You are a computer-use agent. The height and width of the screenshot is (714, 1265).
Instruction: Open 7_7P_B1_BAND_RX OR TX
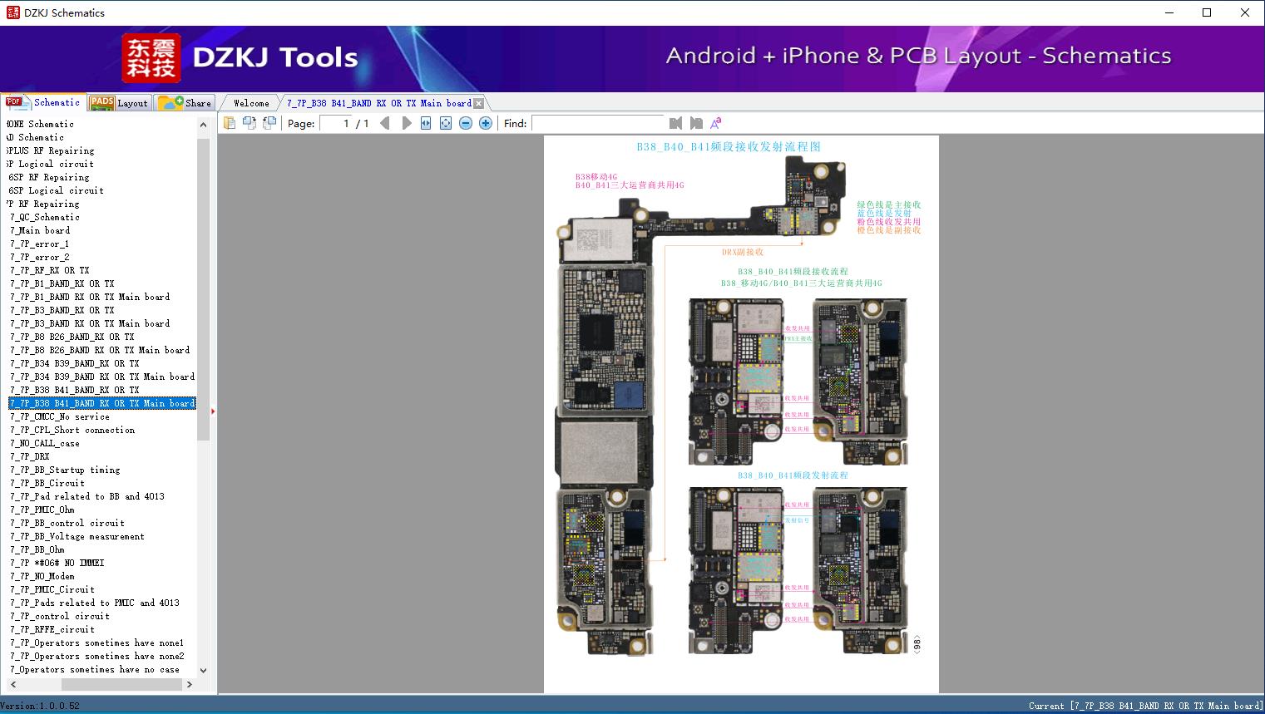[x=62, y=283]
